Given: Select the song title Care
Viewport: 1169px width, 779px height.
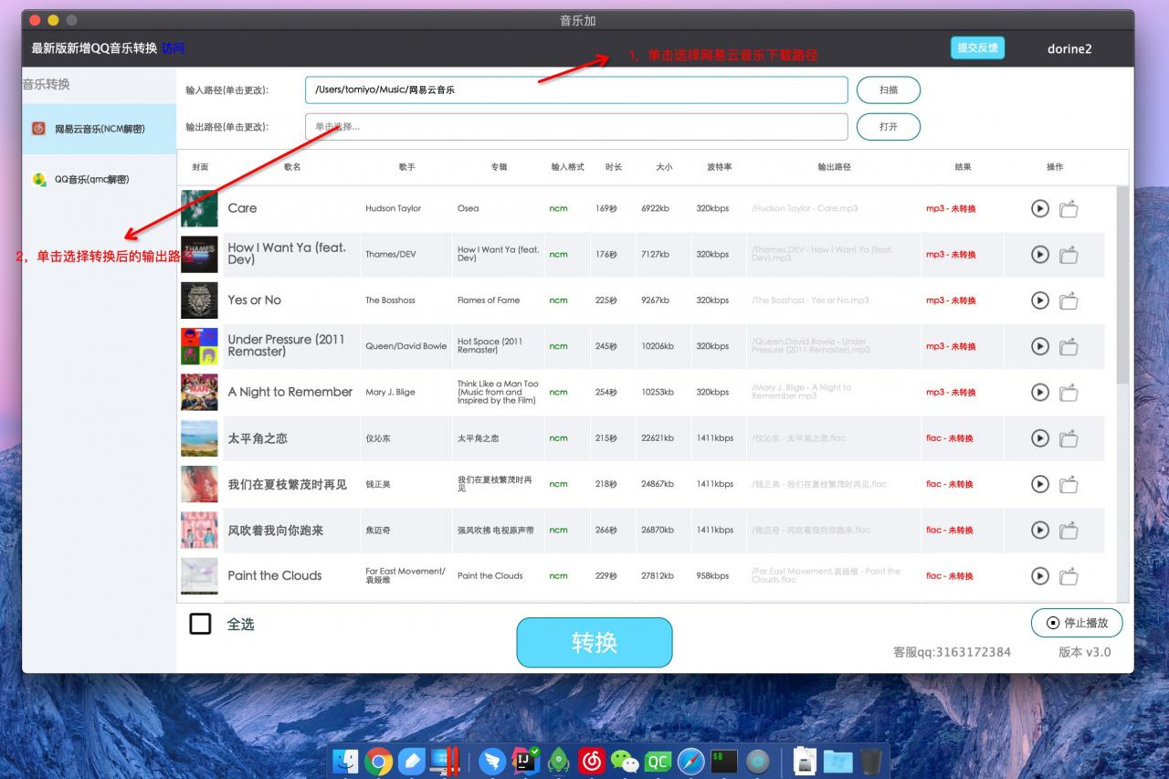Looking at the screenshot, I should pos(242,208).
